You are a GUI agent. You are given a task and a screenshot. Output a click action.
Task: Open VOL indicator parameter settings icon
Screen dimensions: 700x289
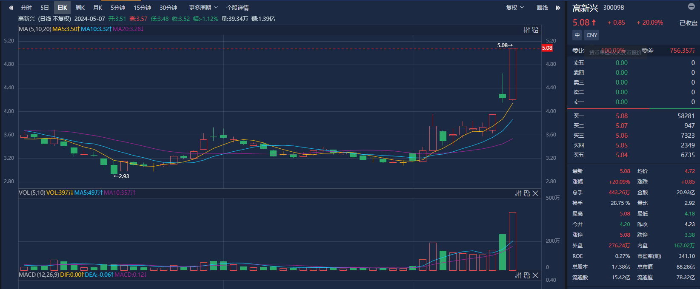[x=518, y=193]
